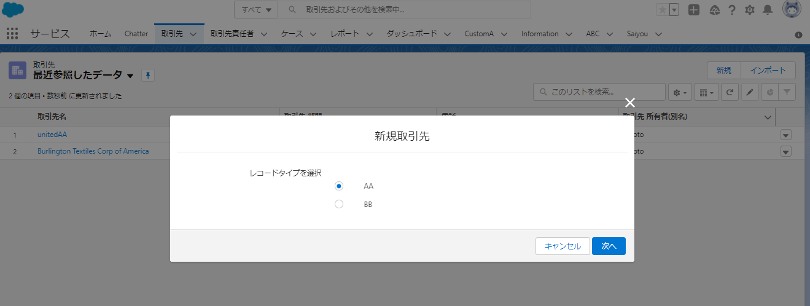Open the CustomA tab

point(479,34)
